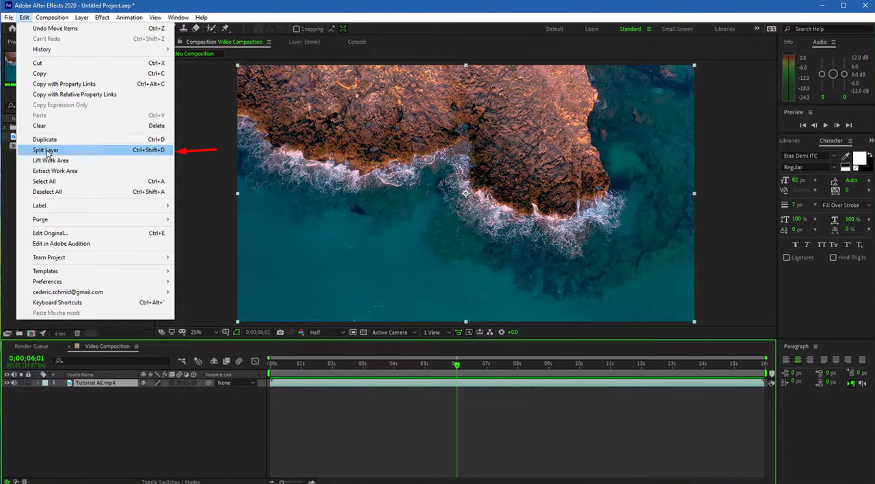Apply Small Caps text style
Viewport: 875px width, 484px height.
coord(834,244)
